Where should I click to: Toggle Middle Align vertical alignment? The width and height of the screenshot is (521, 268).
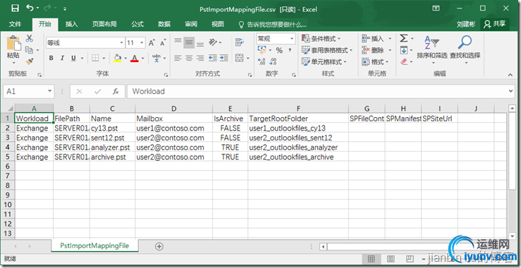coord(189,42)
